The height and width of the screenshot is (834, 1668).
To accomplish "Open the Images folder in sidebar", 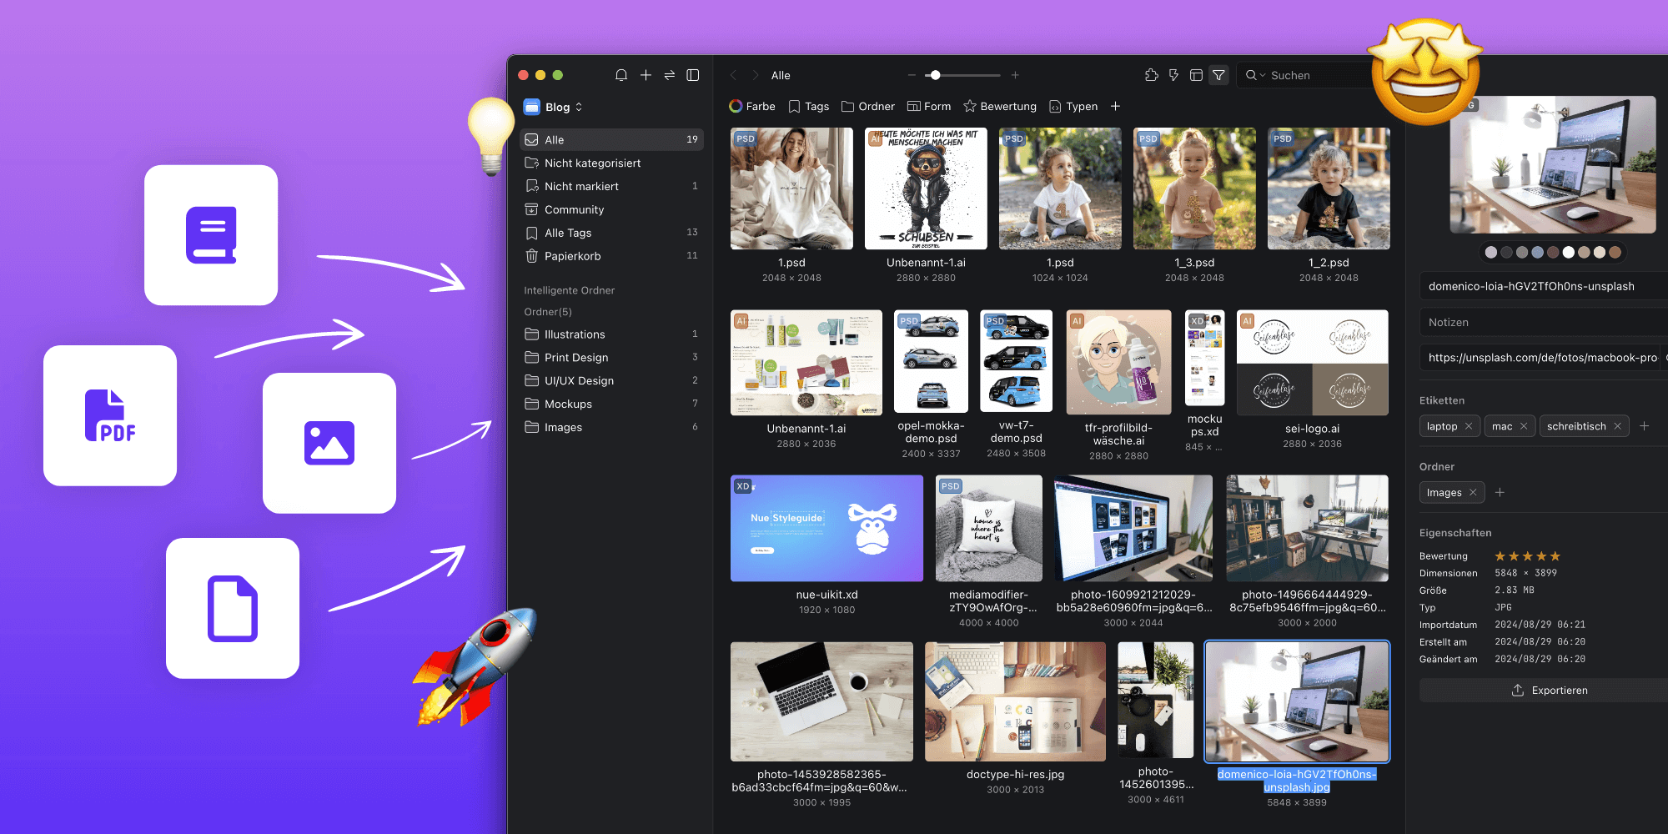I will click(x=611, y=427).
